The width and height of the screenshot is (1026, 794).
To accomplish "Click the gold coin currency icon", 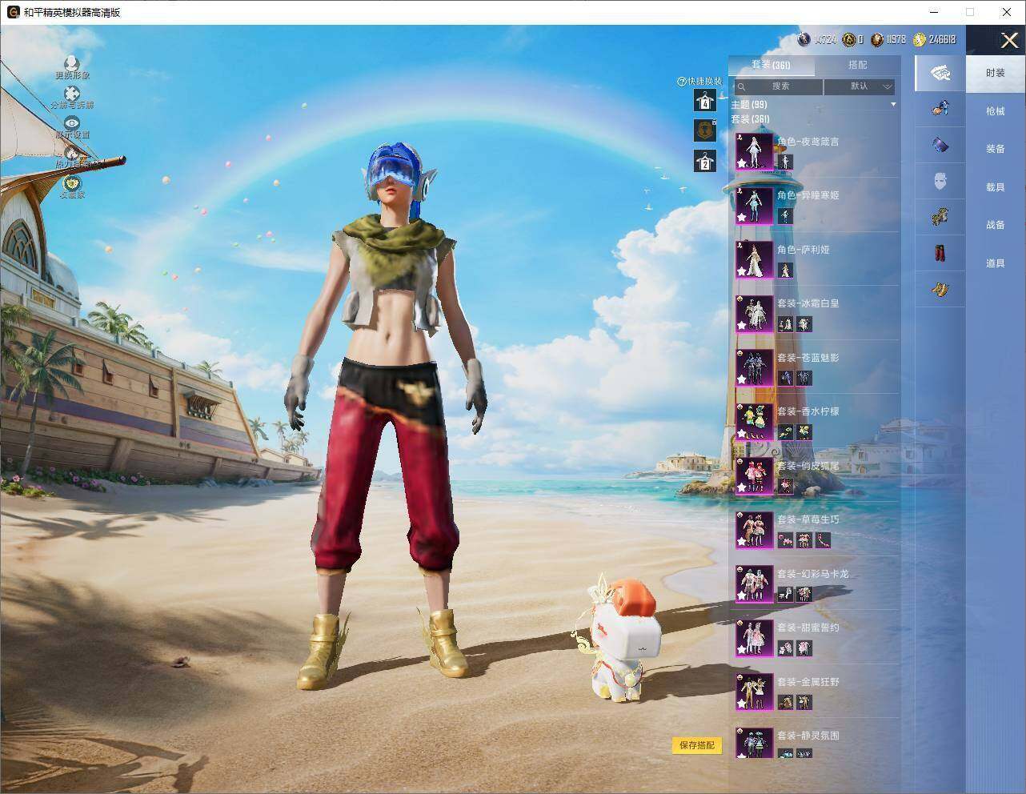I will point(919,39).
